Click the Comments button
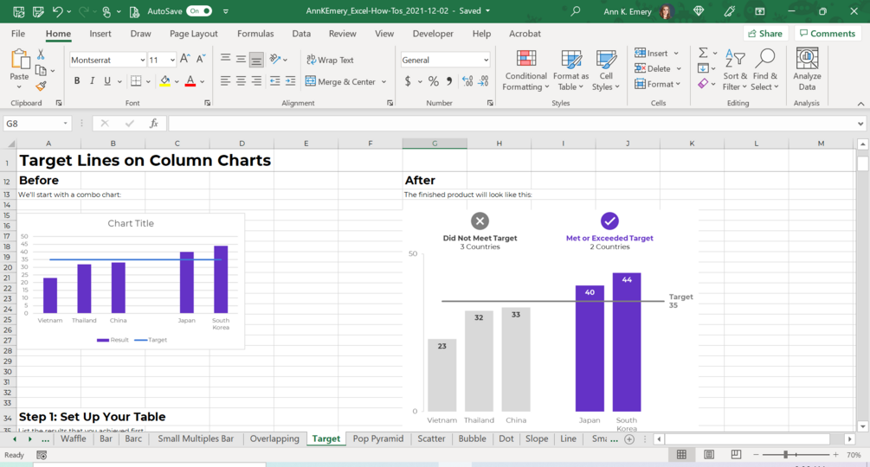 click(x=828, y=34)
